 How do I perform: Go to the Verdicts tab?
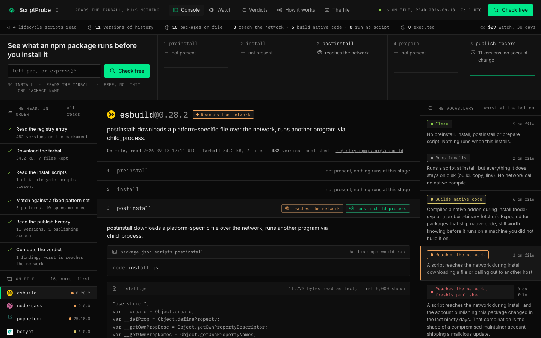pos(254,10)
